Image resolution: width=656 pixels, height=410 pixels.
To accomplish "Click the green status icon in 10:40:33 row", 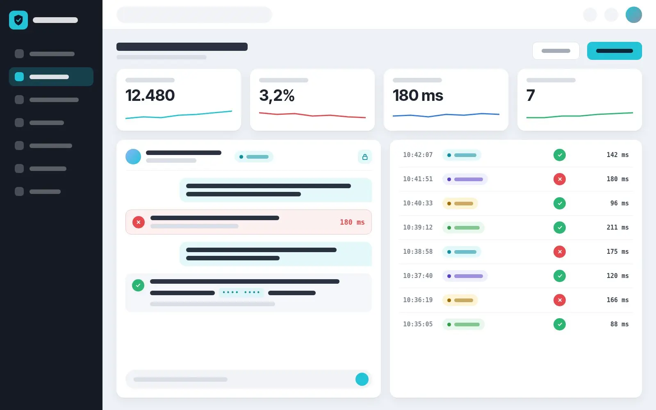I will tap(559, 203).
